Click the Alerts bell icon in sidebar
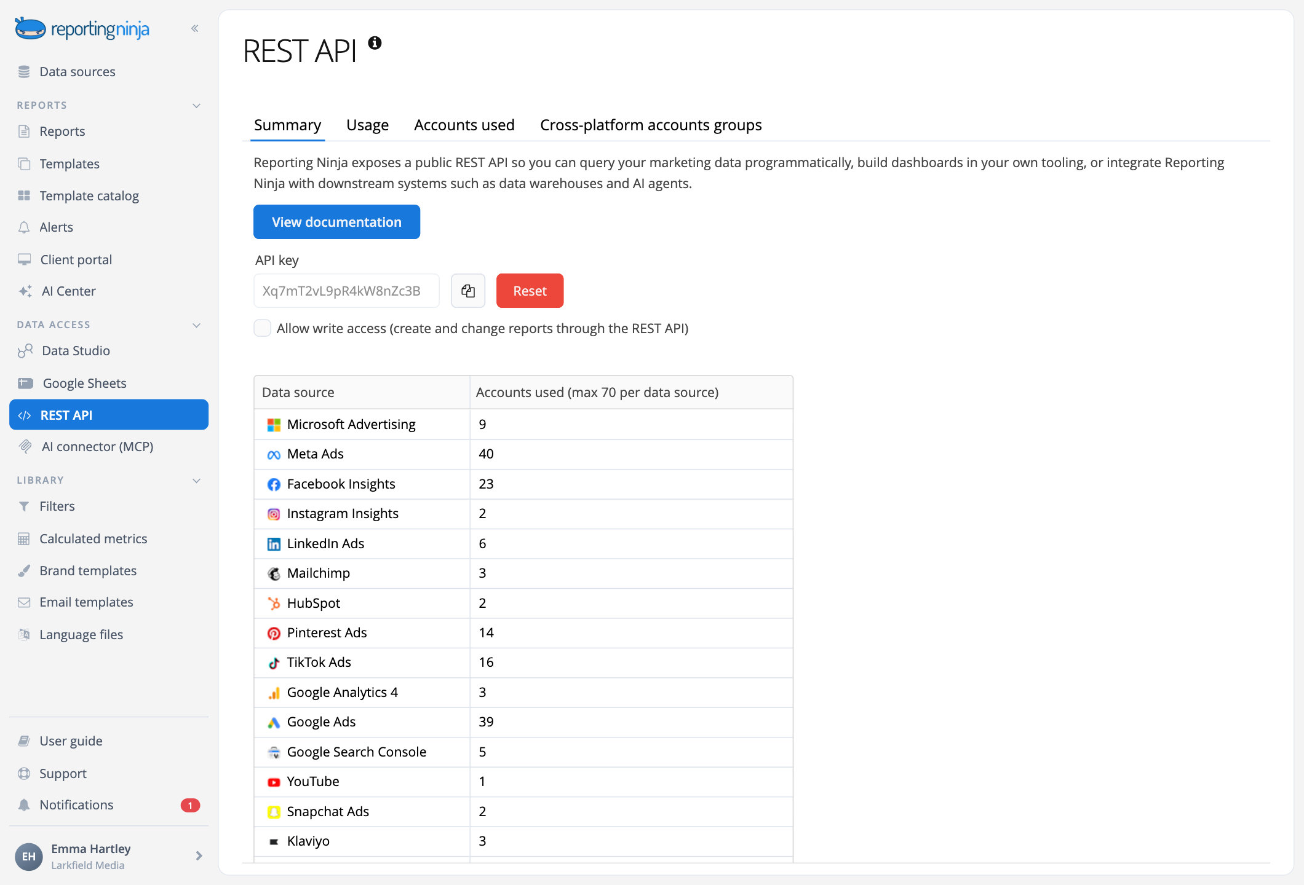The width and height of the screenshot is (1304, 885). click(24, 227)
